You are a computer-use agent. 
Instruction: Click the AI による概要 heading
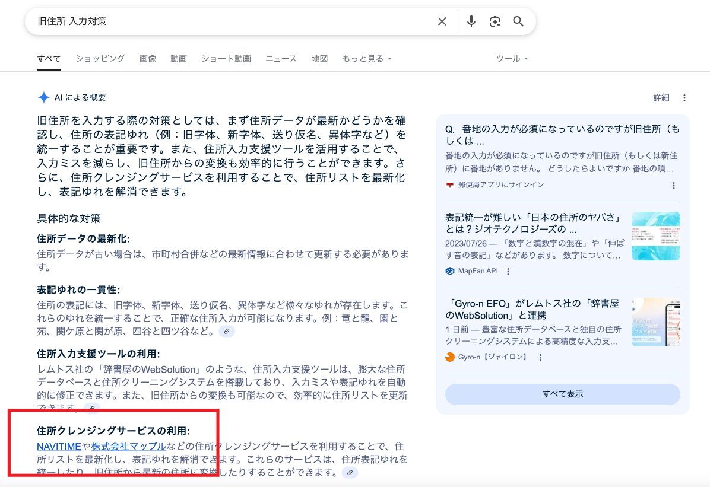80,98
